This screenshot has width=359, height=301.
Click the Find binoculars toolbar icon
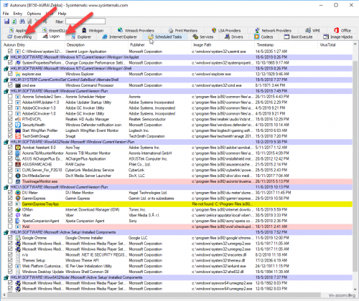click(22, 21)
